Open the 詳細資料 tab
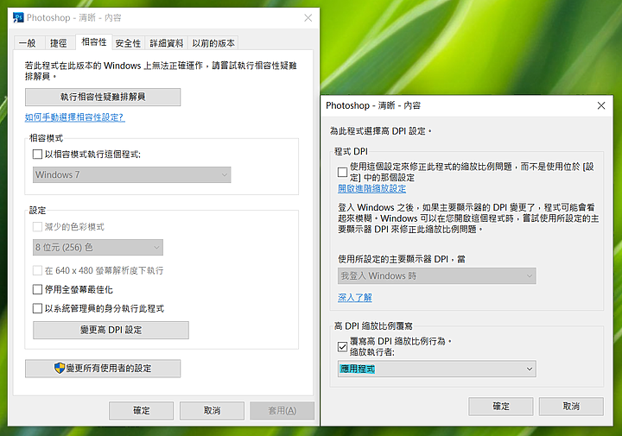The width and height of the screenshot is (622, 436). click(166, 43)
